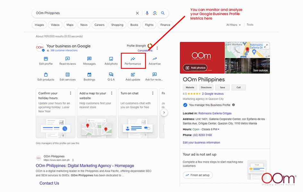Expand business hours next to Closes 6 PM
Image resolution: width=303 pixels, height=192 pixels.
219,129
